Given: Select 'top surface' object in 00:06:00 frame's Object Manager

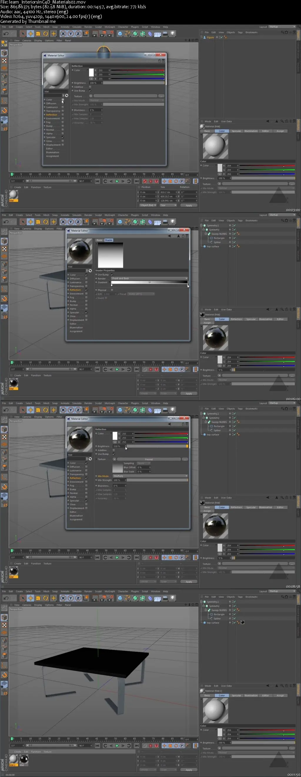Looking at the screenshot, I should (x=213, y=246).
